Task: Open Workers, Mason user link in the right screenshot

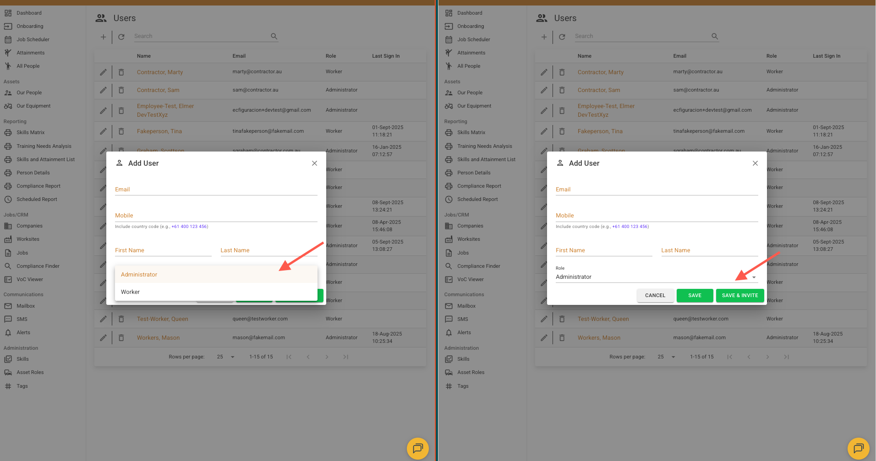Action: [x=599, y=338]
